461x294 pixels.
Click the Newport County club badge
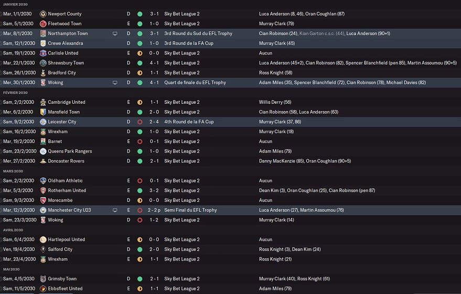tap(43, 14)
